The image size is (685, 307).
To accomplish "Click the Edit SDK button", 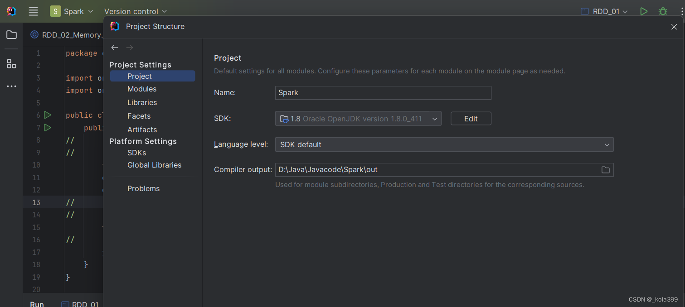I will click(471, 119).
